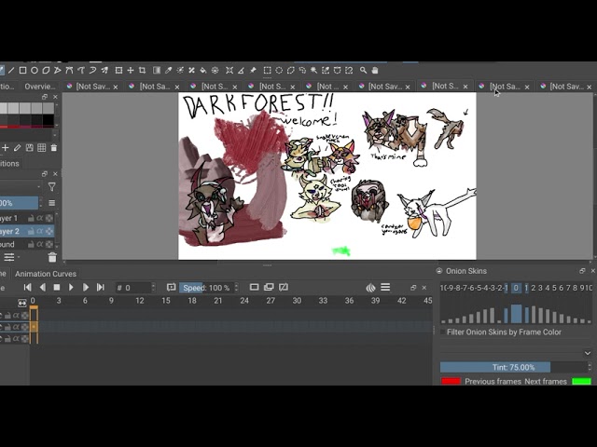
Task: Open the Overview docker tab
Action: (40, 87)
